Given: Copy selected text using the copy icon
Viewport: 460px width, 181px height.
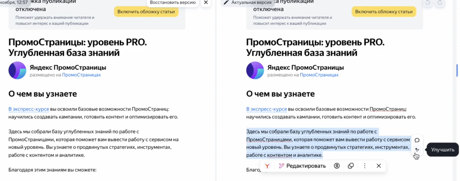Looking at the screenshot, I should coord(351,166).
